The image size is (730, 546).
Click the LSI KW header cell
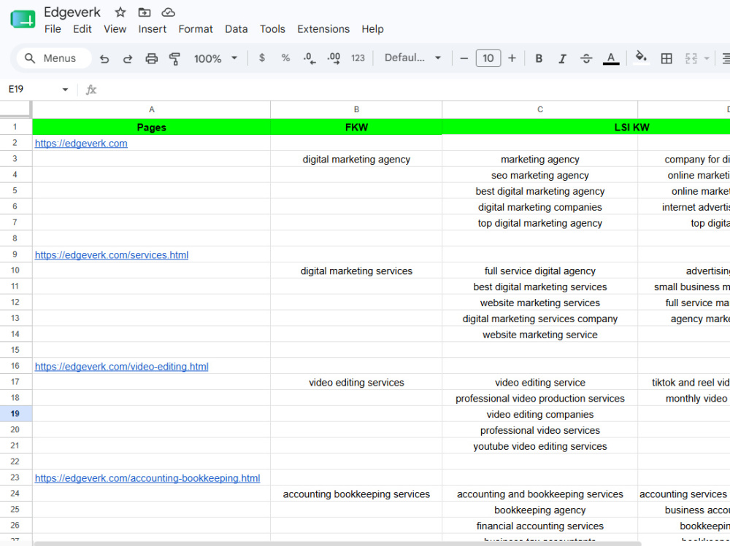585,127
